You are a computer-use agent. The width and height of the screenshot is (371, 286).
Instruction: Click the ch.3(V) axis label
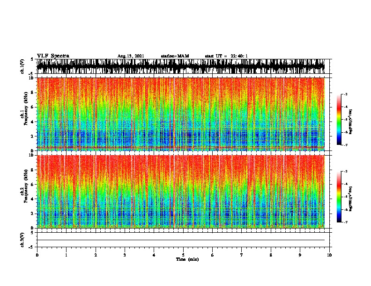(22, 240)
